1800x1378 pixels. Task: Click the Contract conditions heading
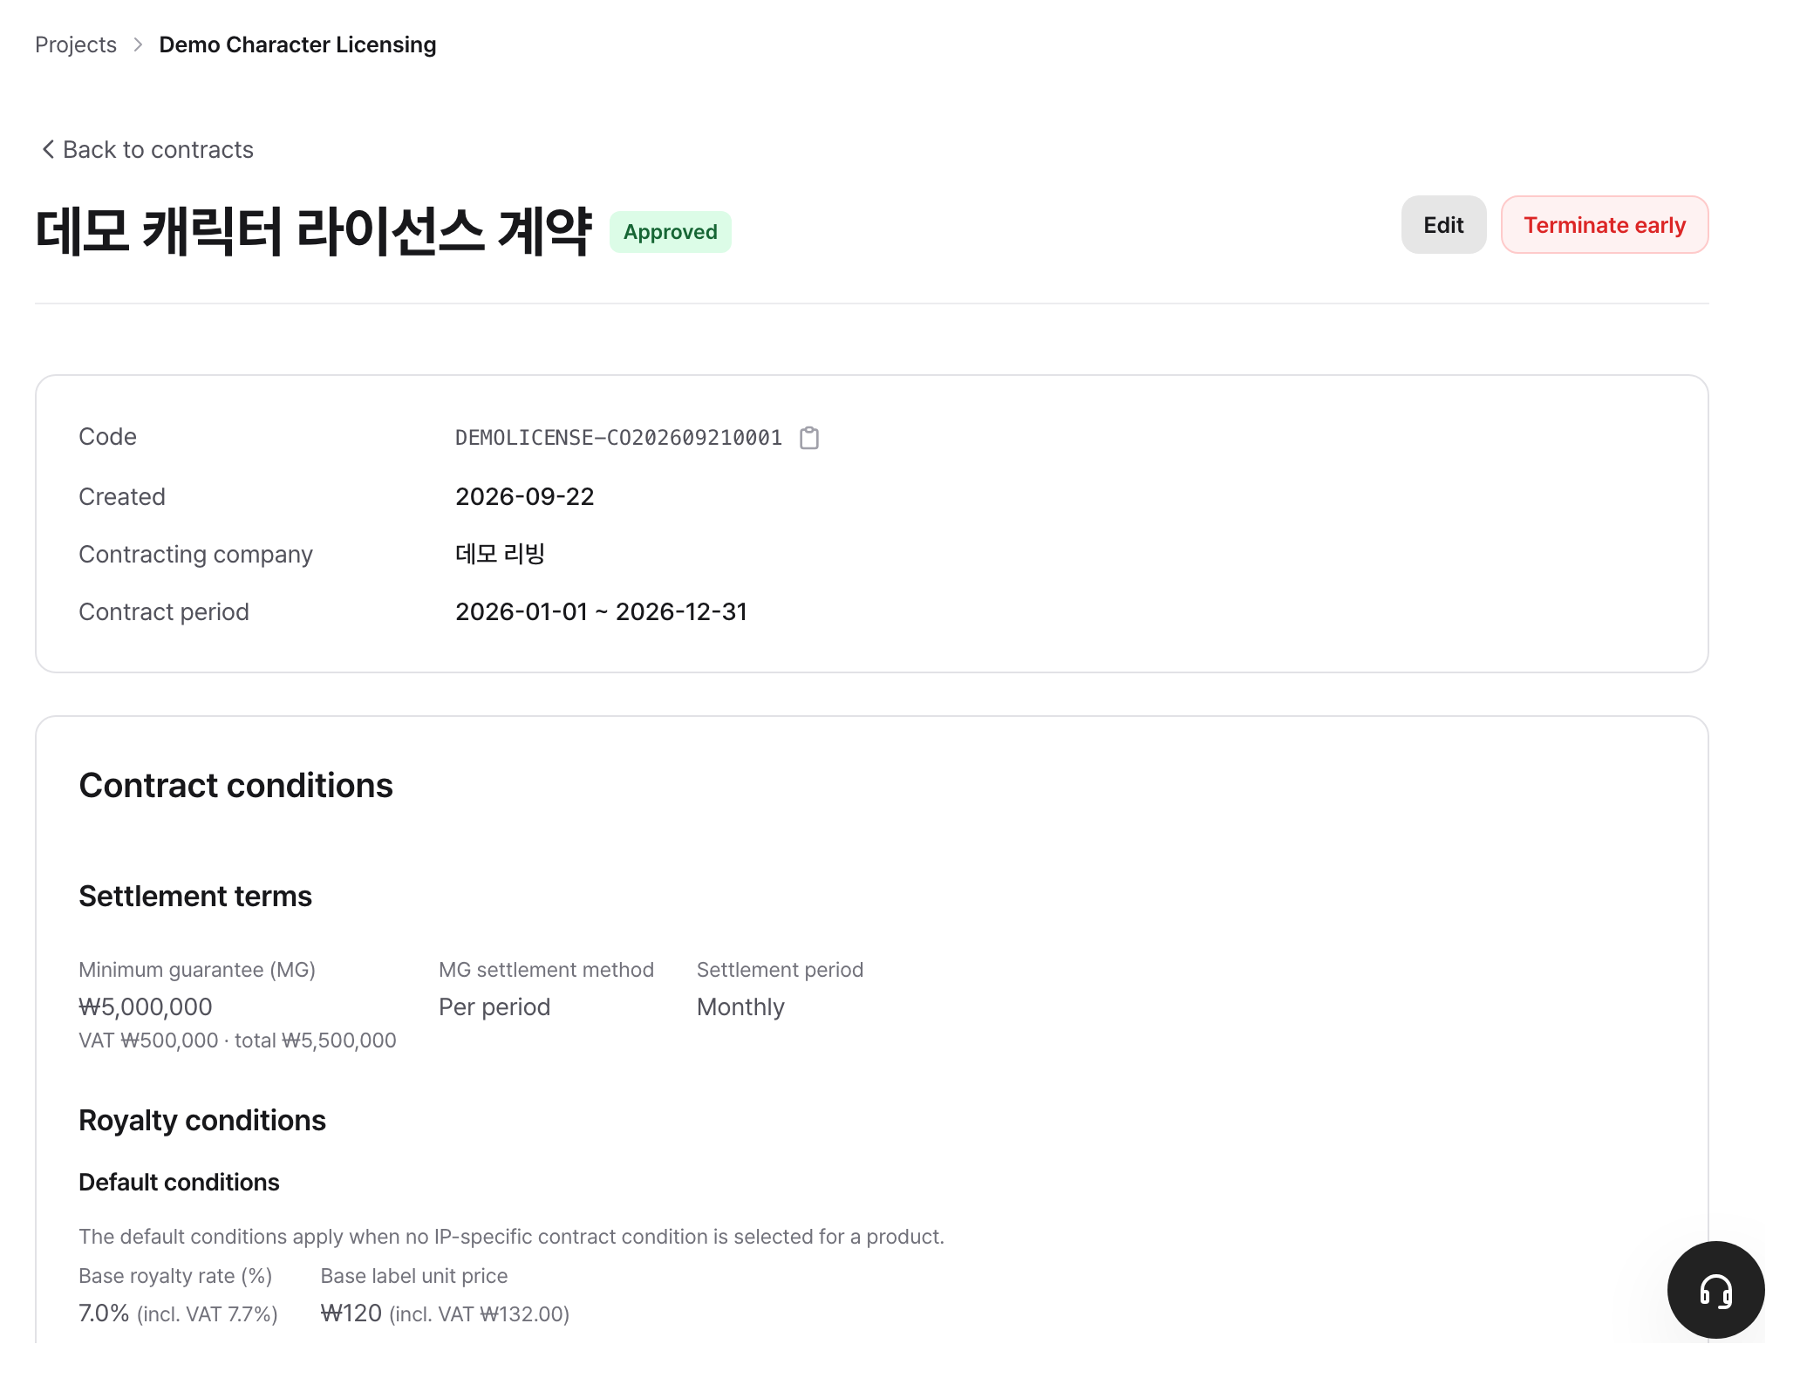(x=235, y=785)
